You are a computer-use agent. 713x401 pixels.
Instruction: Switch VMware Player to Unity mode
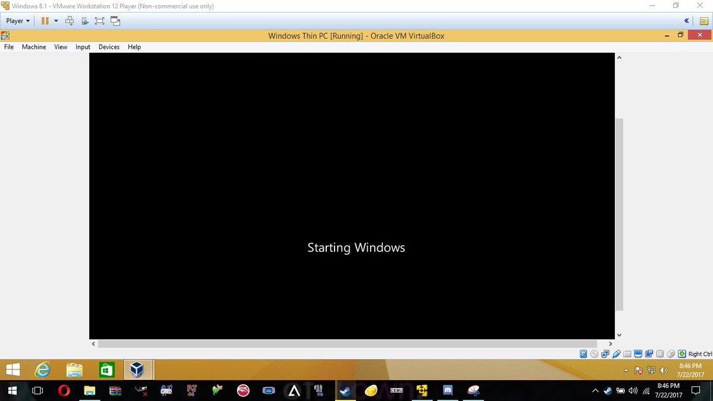point(115,21)
